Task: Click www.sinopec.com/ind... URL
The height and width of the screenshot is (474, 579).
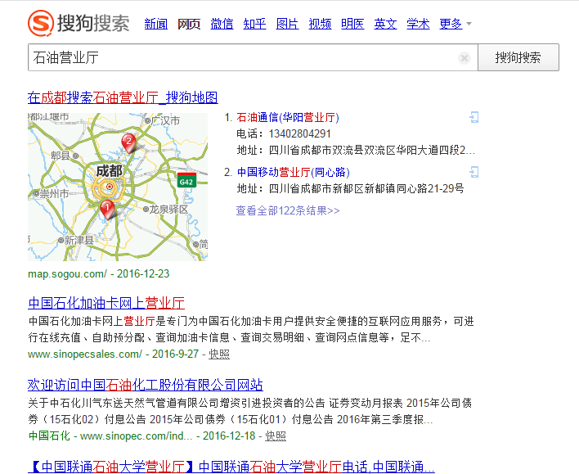Action: click(137, 436)
